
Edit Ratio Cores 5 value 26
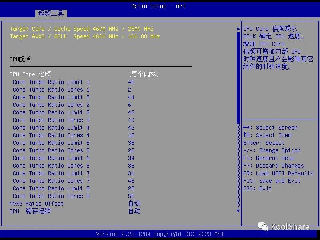point(131,150)
